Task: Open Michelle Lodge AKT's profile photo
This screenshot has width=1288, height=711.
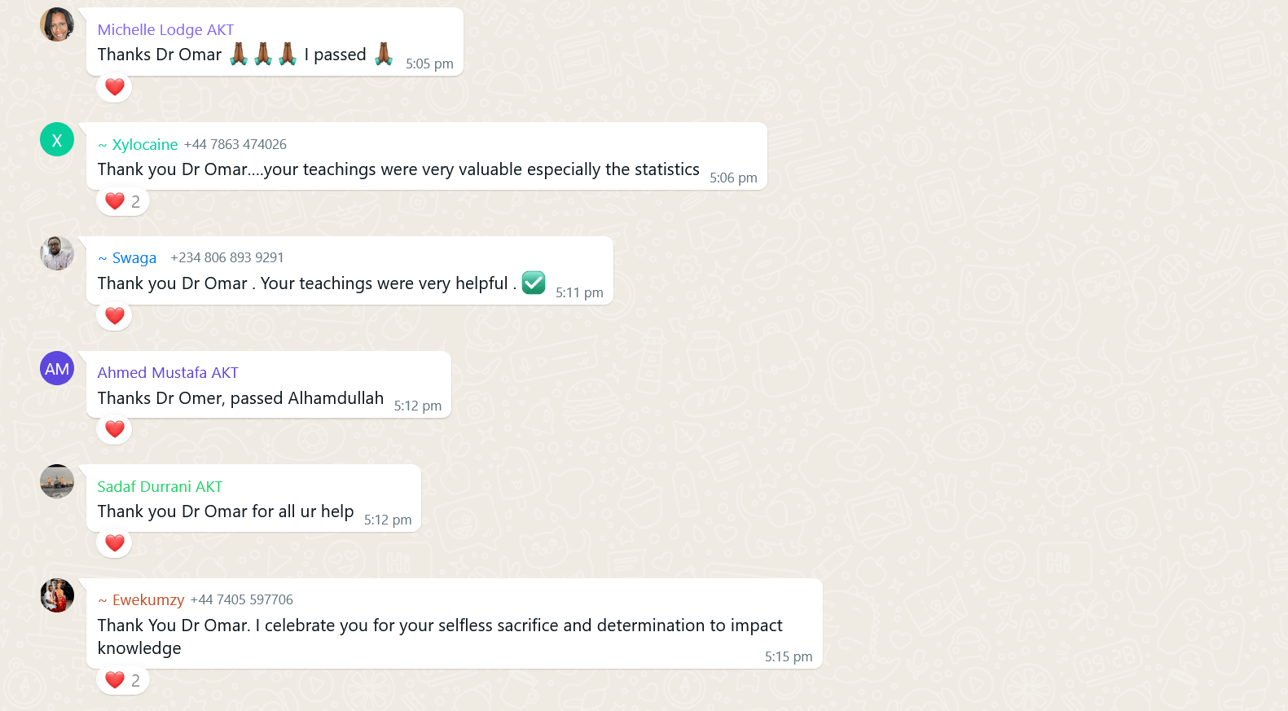Action: (x=57, y=24)
